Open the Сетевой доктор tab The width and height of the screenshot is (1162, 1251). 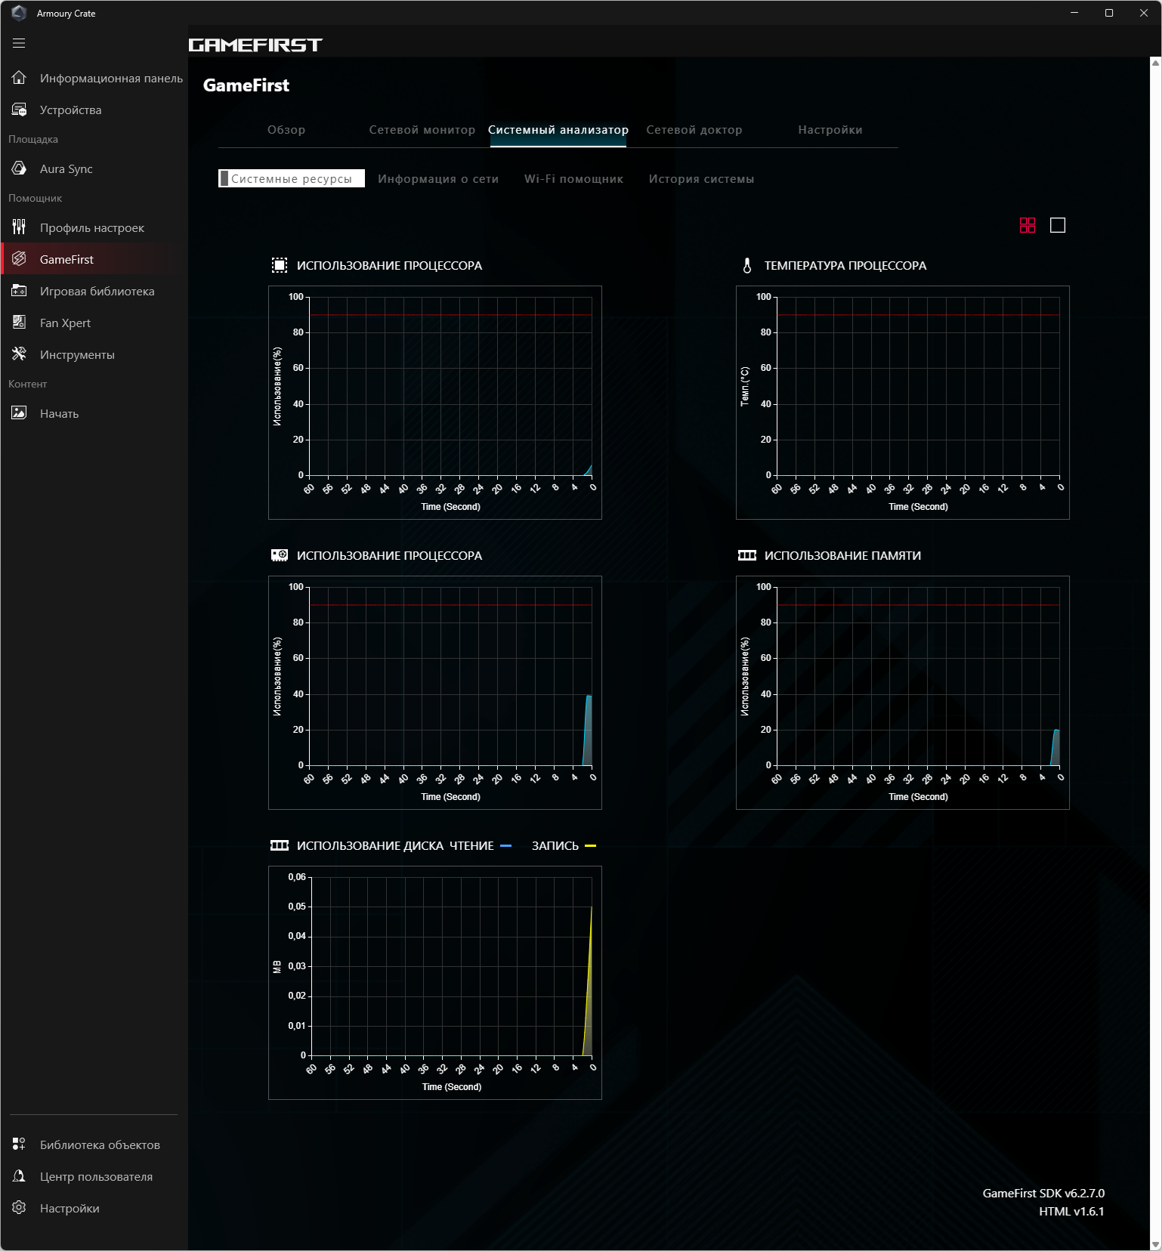694,130
